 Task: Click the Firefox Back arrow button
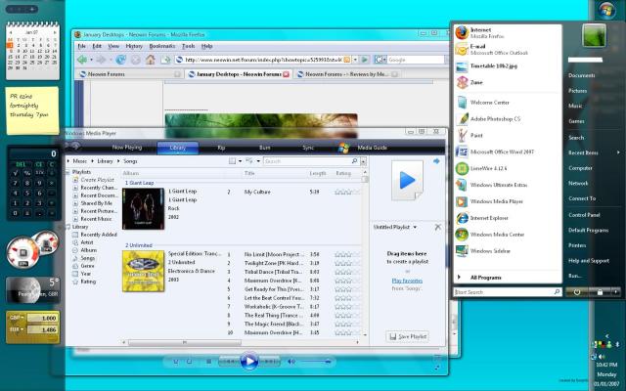(x=82, y=60)
